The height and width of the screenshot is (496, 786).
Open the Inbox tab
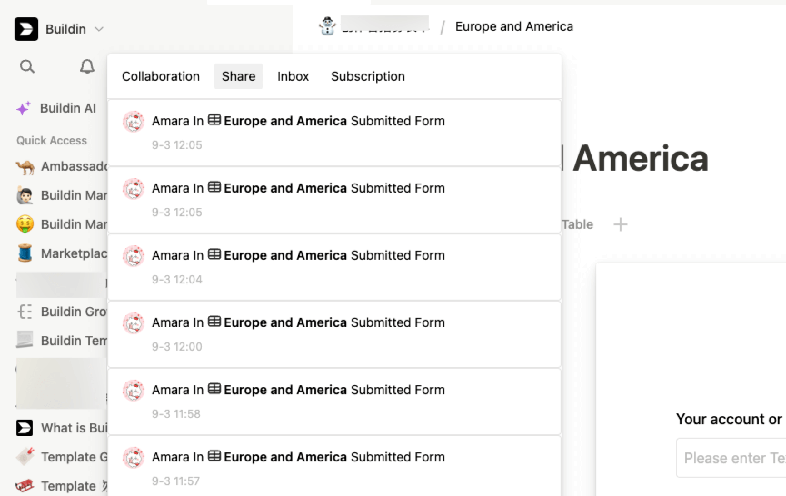pos(293,76)
